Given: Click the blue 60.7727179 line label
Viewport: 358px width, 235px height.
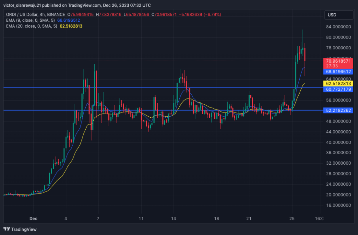Looking at the screenshot, I should [338, 90].
